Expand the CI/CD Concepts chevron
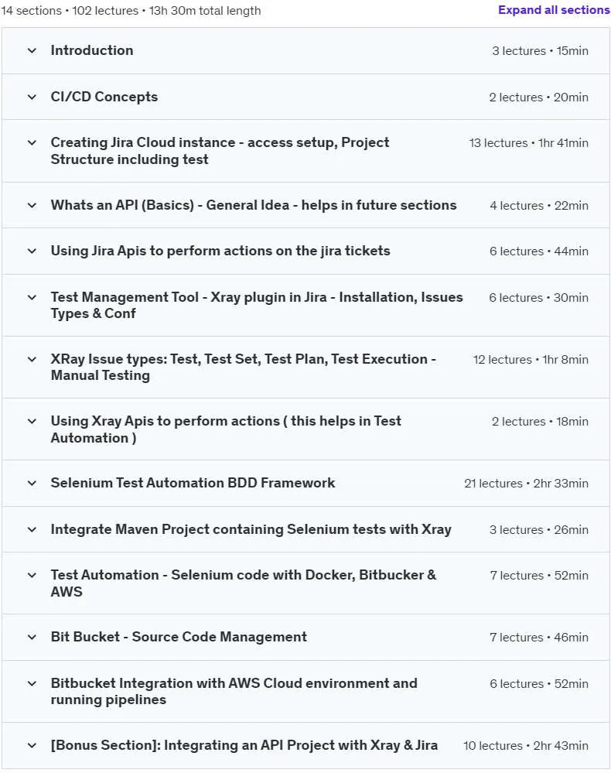The height and width of the screenshot is (773, 611). pos(32,97)
